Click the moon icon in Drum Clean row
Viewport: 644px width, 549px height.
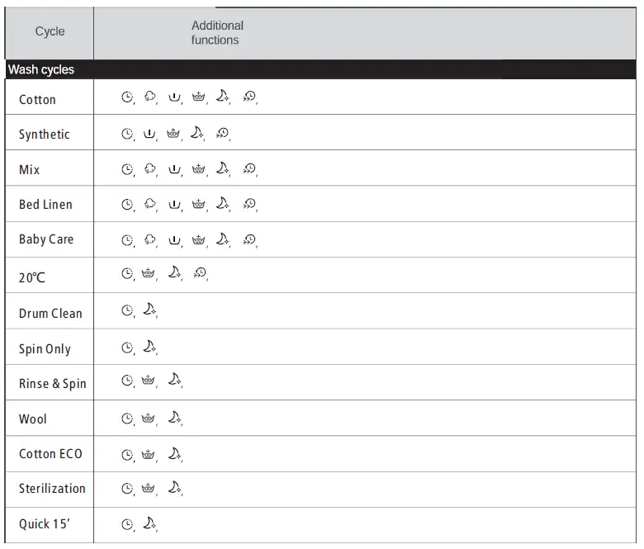pyautogui.click(x=149, y=310)
